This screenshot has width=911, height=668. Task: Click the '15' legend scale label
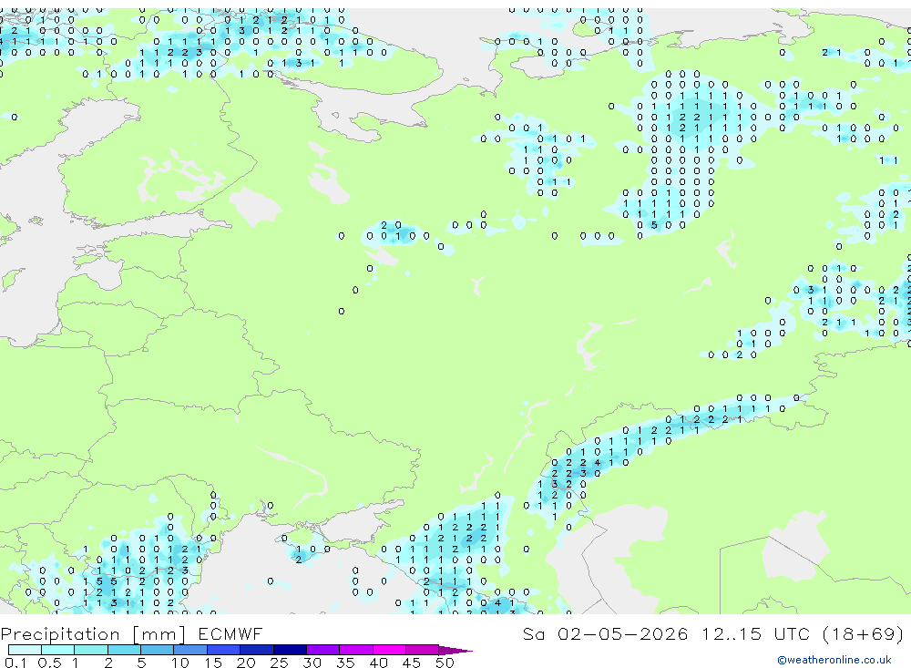(213, 663)
